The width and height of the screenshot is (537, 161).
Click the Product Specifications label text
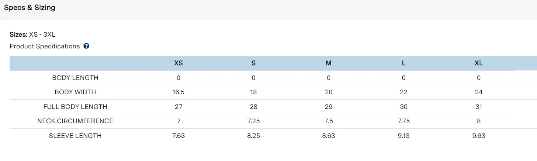[x=45, y=46]
